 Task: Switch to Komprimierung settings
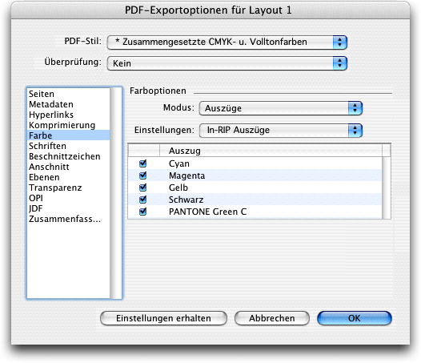click(x=69, y=125)
